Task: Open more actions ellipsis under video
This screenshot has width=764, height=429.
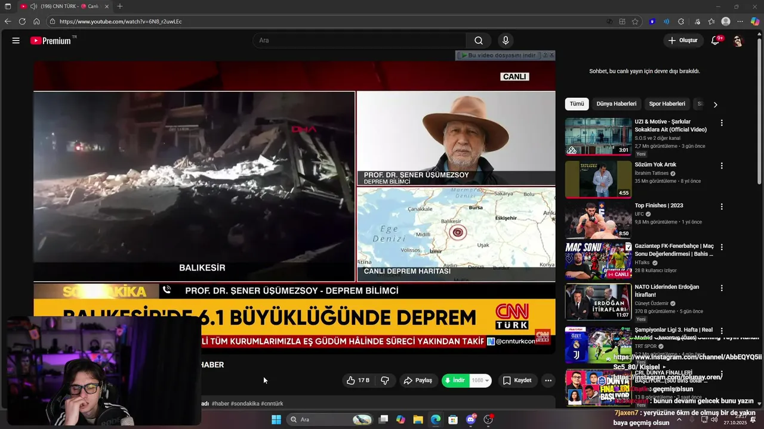Action: click(548, 380)
